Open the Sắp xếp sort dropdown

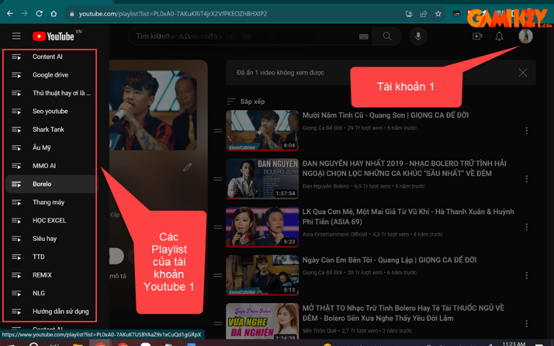click(x=246, y=101)
